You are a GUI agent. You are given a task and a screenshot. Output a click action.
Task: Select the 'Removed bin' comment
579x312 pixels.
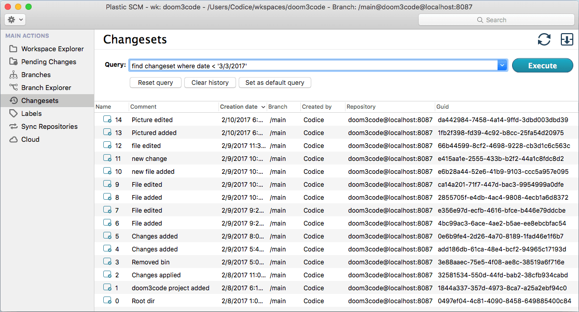coord(150,262)
